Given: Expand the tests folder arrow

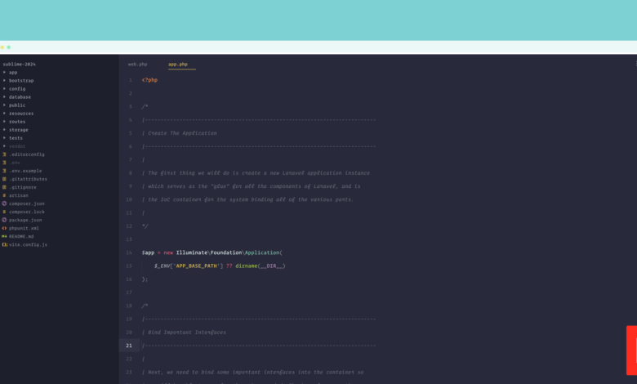Looking at the screenshot, I should [4, 138].
